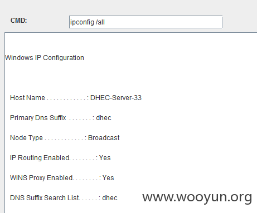Select the Windows IP Configuration heading text

[x=45, y=58]
